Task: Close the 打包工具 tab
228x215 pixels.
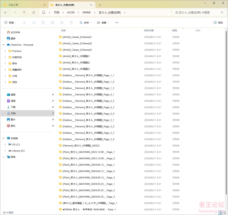Action: 44,5
